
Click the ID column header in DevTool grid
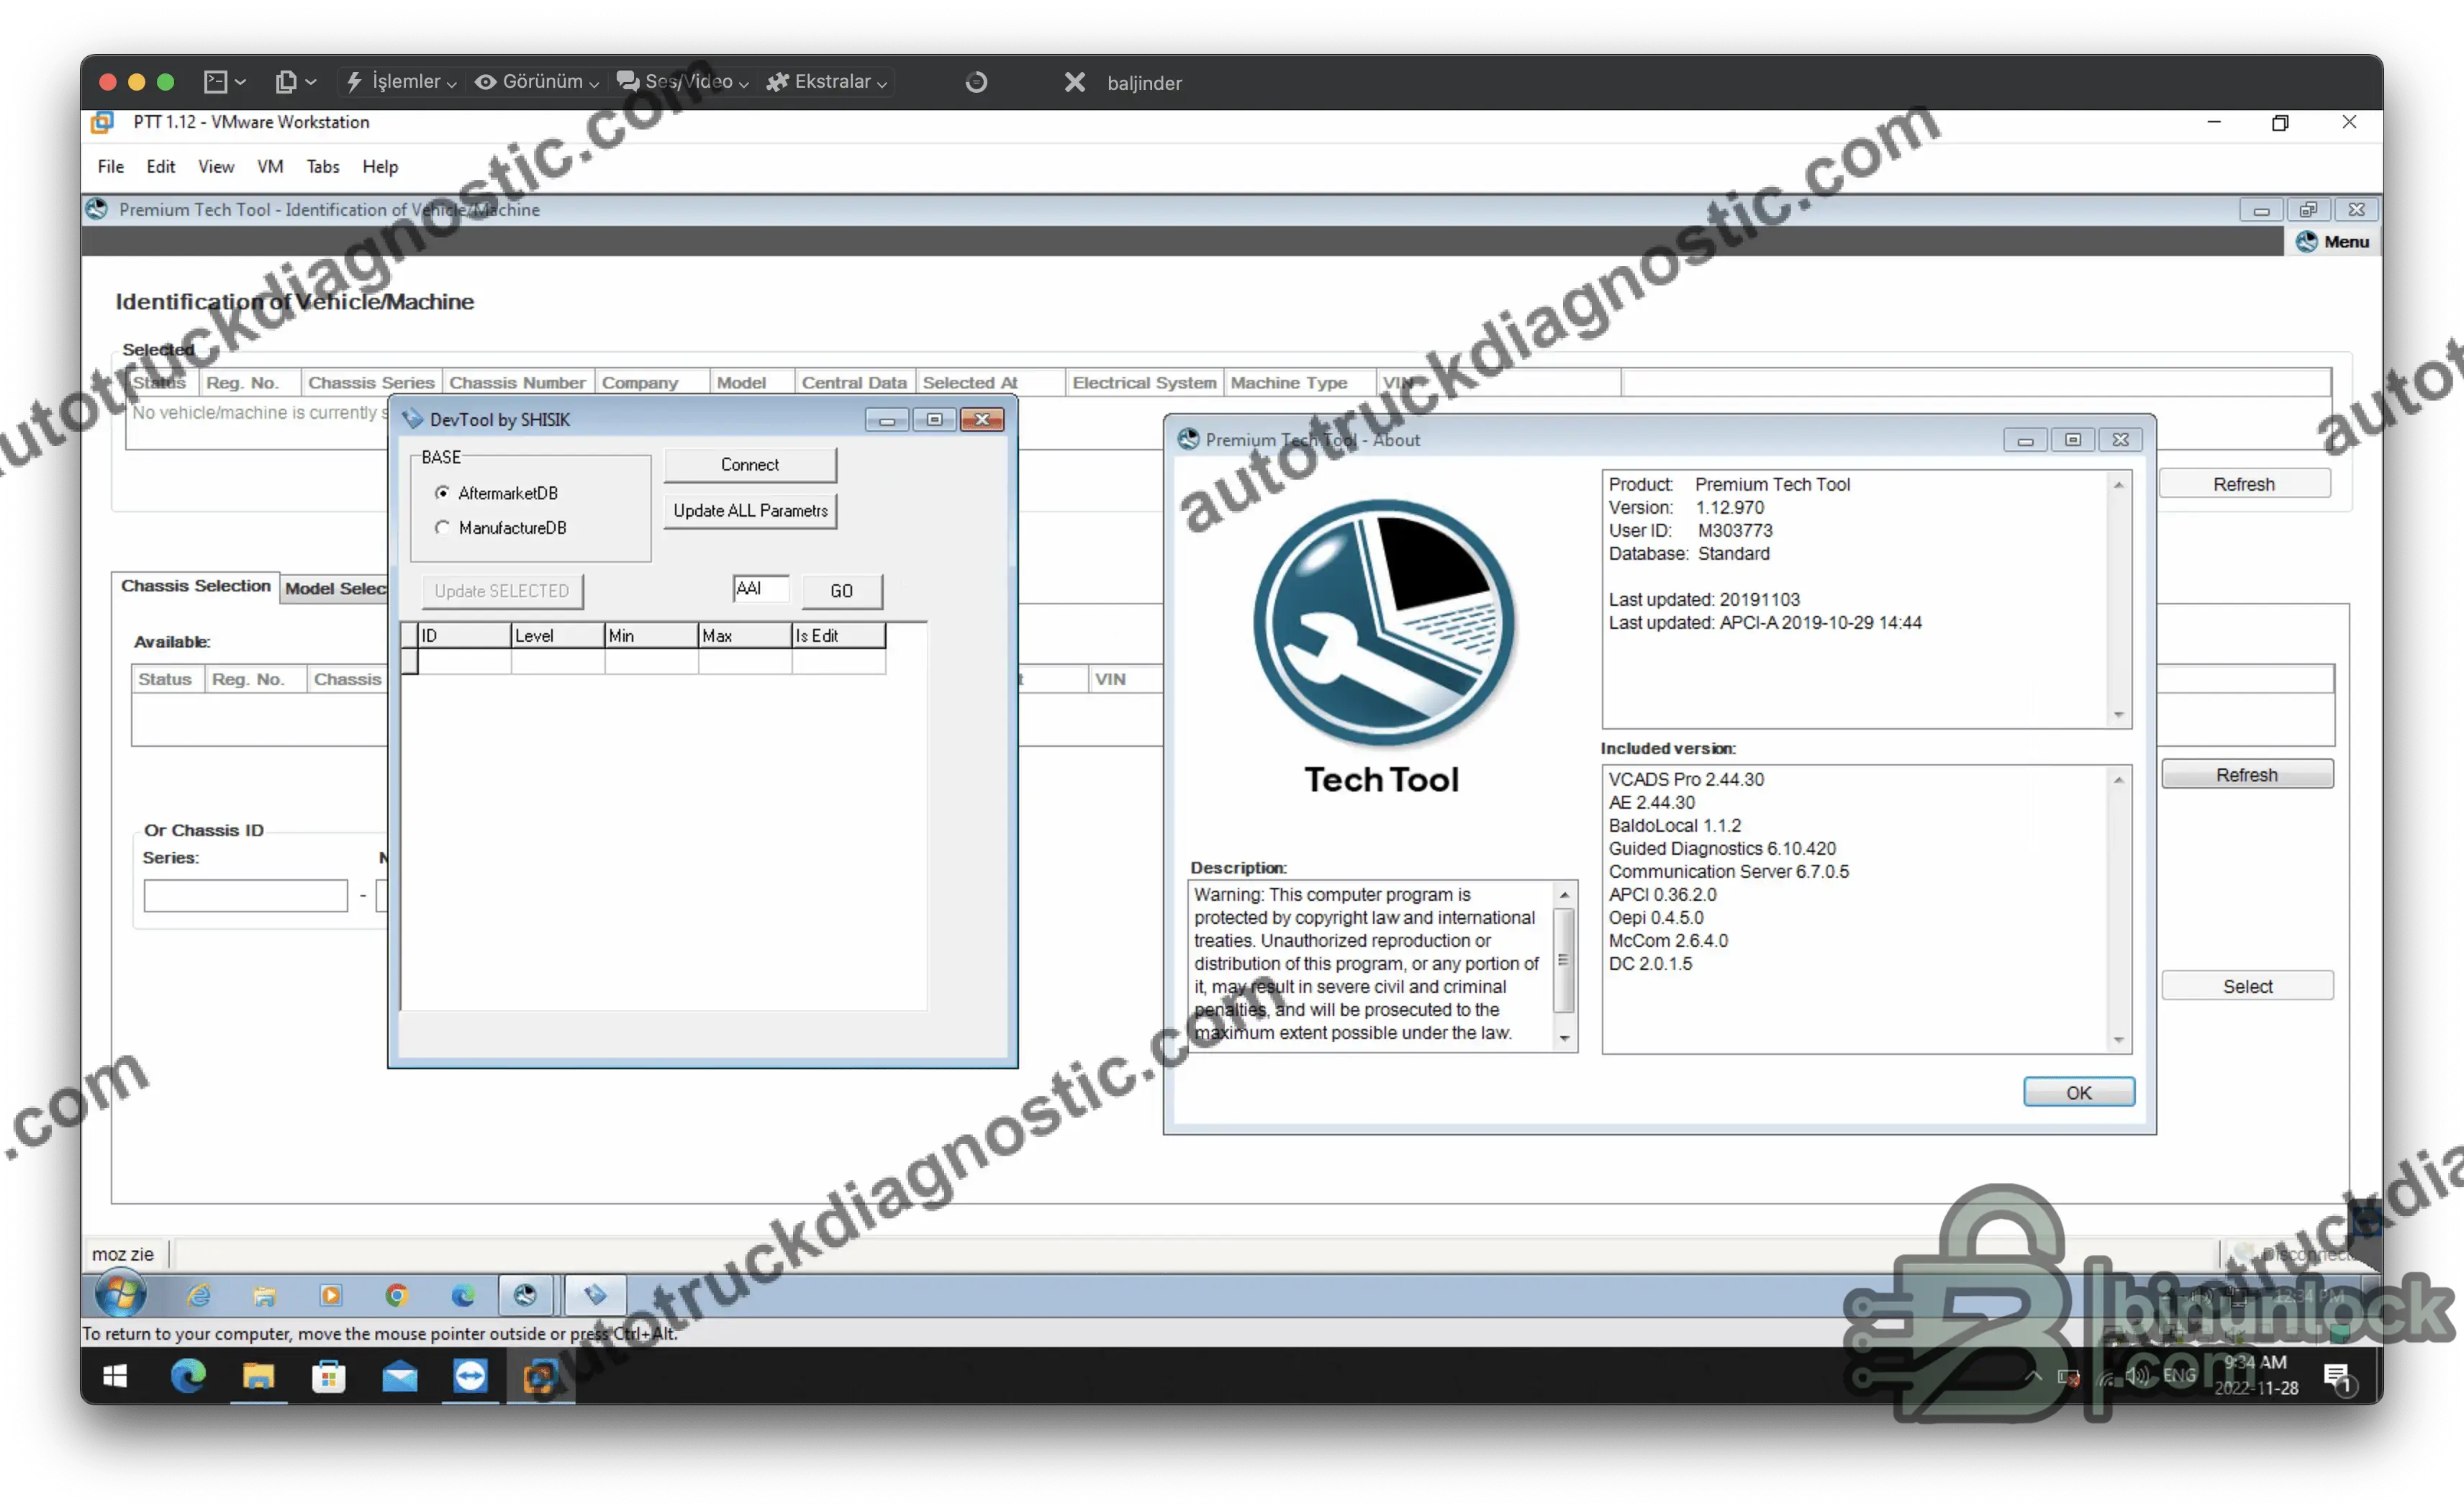point(464,635)
